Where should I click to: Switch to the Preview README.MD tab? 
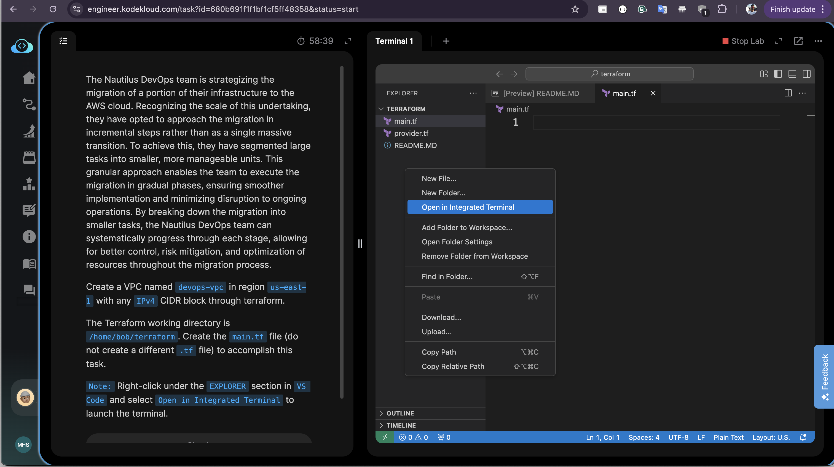540,93
